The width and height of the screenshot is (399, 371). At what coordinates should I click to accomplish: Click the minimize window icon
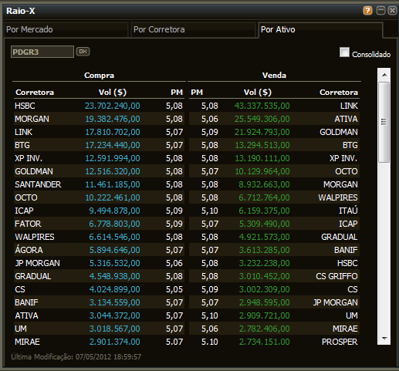(380, 11)
